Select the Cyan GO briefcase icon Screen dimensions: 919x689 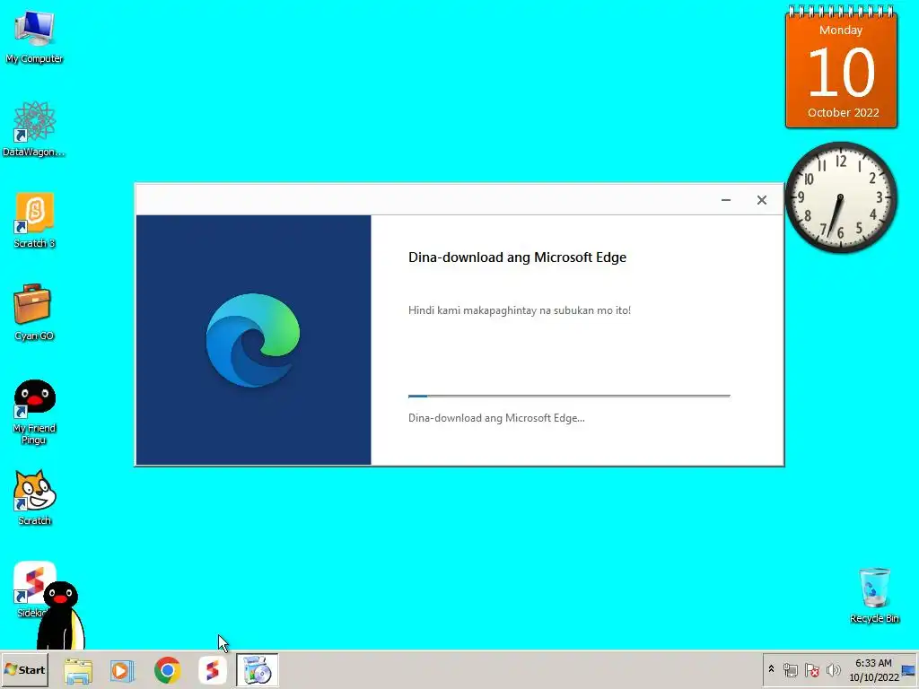tap(33, 312)
